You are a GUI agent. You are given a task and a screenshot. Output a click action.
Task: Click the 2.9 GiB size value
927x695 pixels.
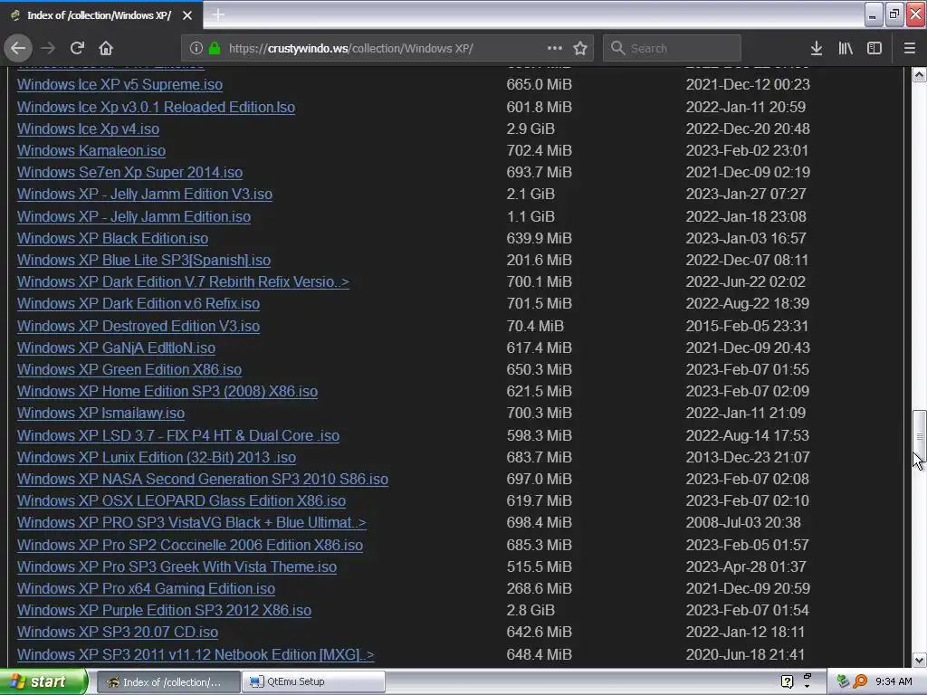530,129
